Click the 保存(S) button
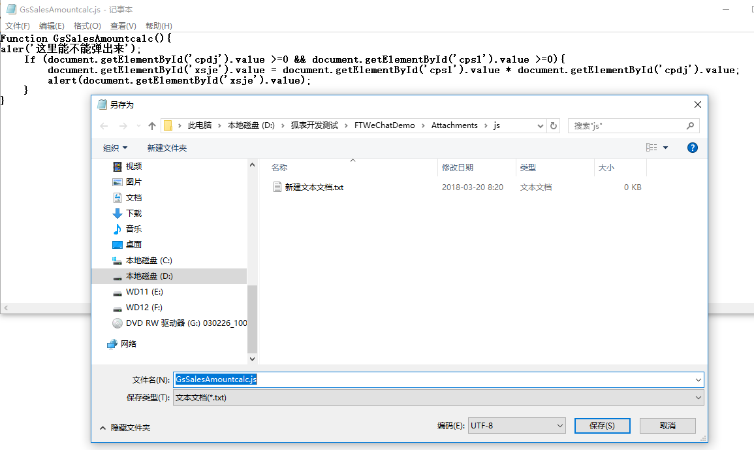The image size is (754, 450). point(602,426)
